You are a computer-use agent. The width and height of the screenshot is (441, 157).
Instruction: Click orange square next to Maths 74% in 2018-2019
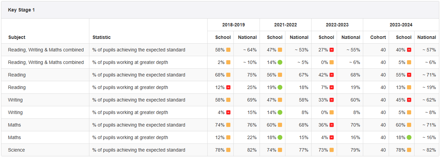pos(228,125)
